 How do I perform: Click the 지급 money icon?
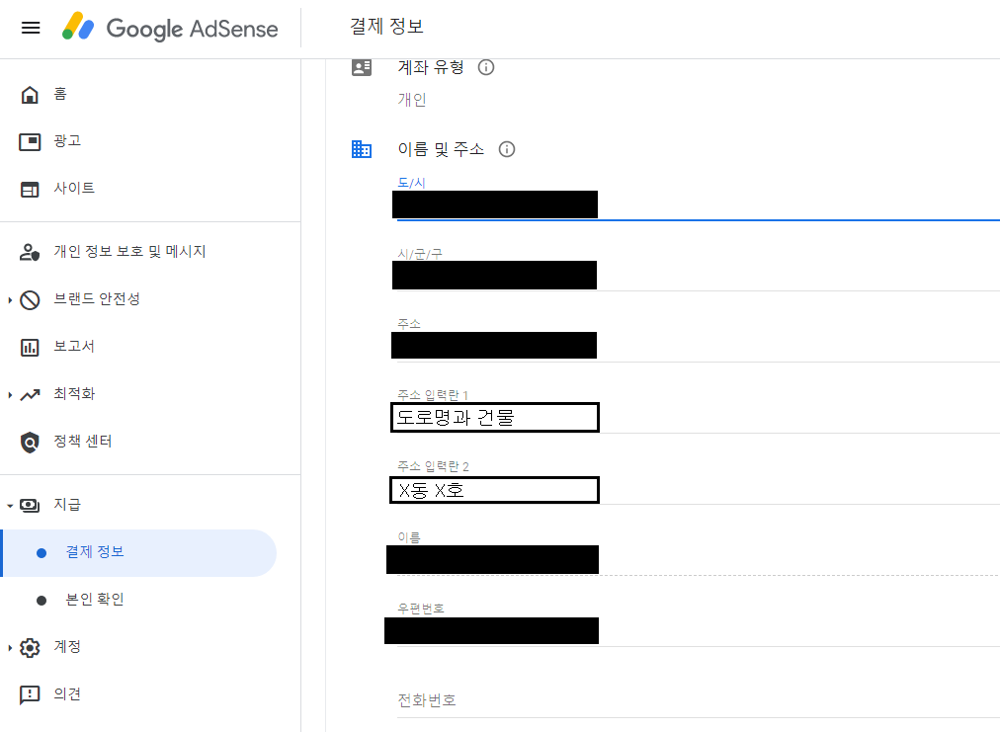(30, 506)
